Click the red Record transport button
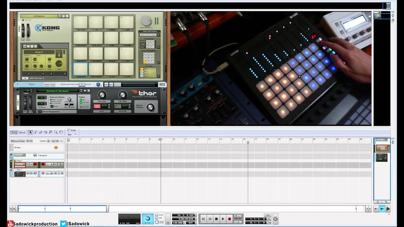Image resolution: width=404 pixels, height=227 pixels. 229,219
